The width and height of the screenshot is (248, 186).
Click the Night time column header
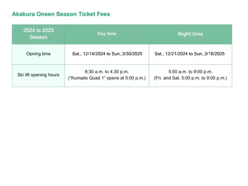[x=190, y=34]
